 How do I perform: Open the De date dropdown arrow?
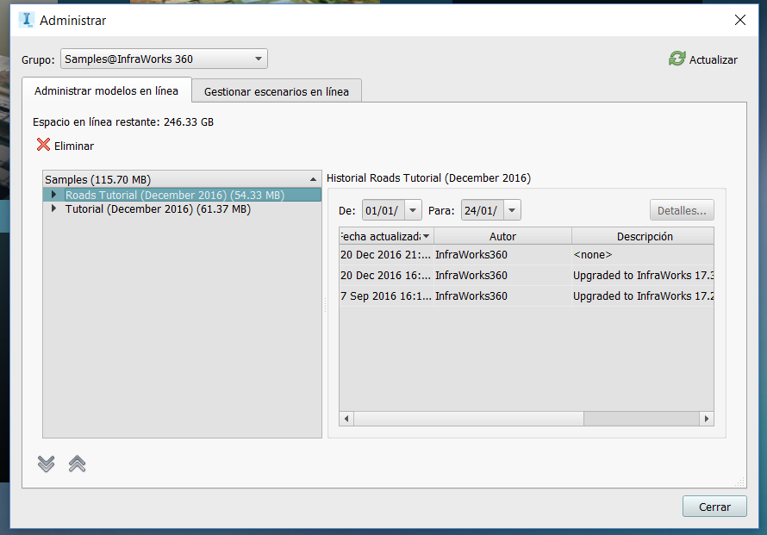coord(413,210)
